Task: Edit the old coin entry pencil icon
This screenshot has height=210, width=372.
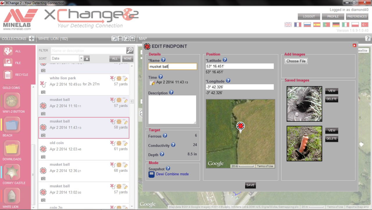Action: 126,143
